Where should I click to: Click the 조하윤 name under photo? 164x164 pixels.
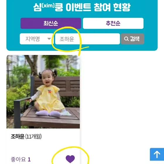tap(18, 136)
